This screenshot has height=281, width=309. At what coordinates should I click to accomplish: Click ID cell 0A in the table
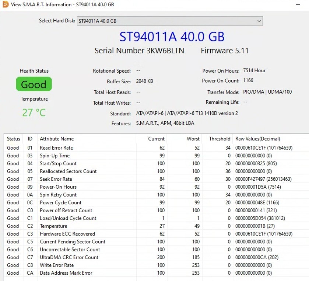coord(30,195)
